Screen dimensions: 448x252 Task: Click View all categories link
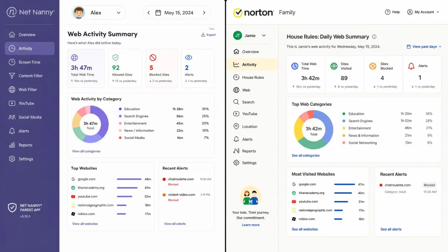tap(86, 151)
